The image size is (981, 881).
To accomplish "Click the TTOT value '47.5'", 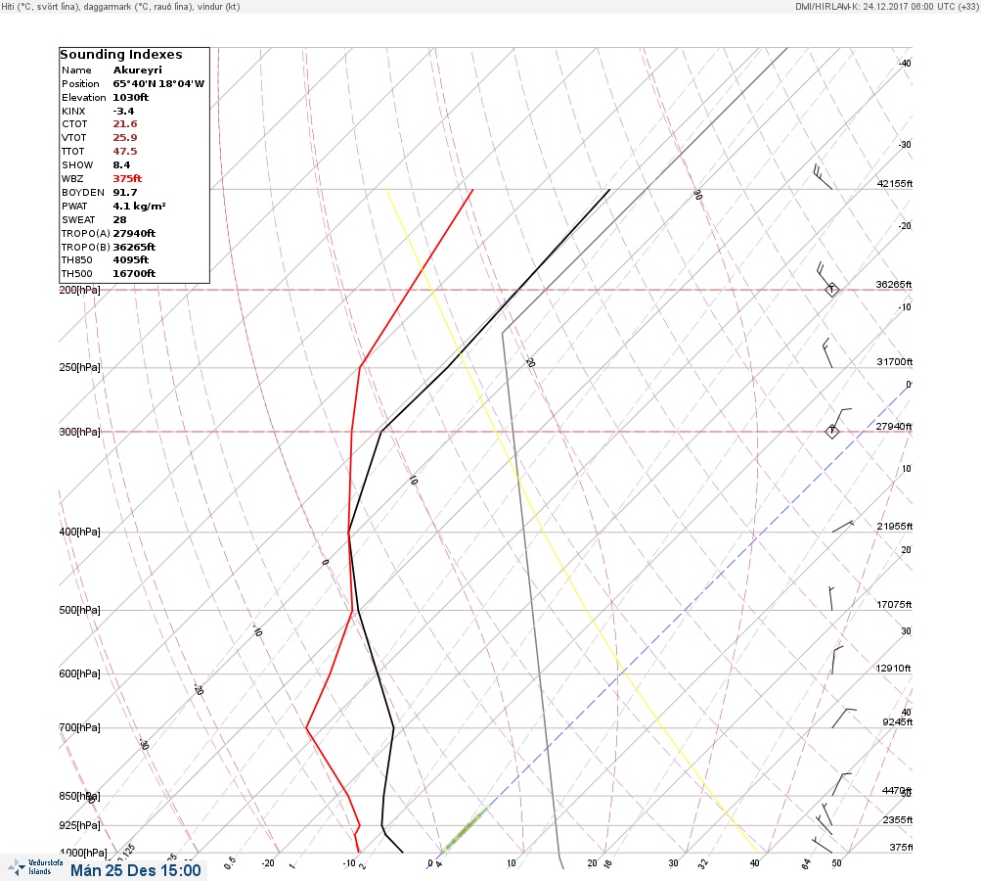I will point(124,152).
